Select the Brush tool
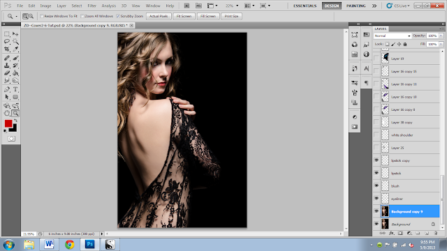Screen dimensions: 447x251 (x=15, y=58)
